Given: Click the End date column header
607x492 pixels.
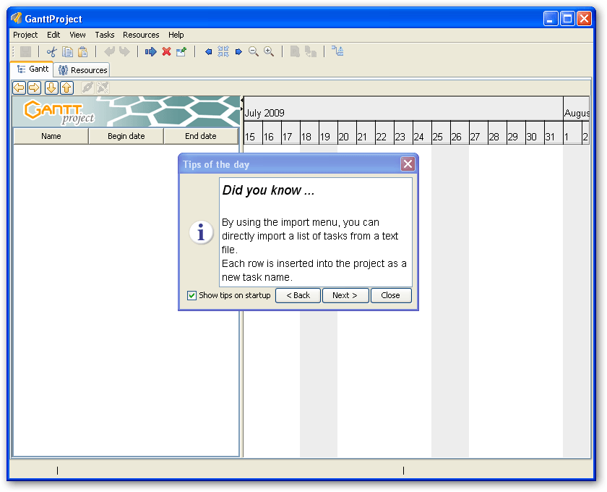Looking at the screenshot, I should 201,136.
